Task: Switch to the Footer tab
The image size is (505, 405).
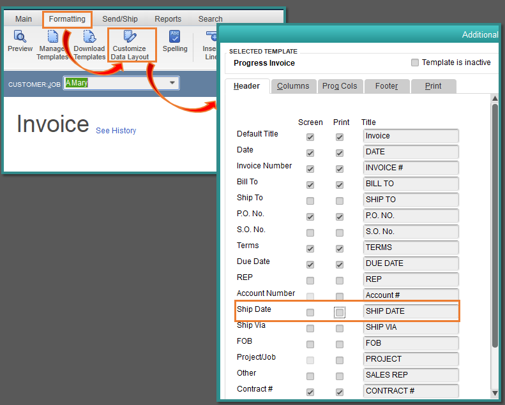Action: coord(386,86)
